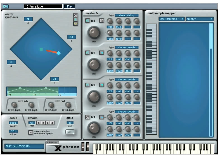Toggle the vector synthesis power icon
The height and width of the screenshot is (158, 218).
pyautogui.click(x=75, y=15)
